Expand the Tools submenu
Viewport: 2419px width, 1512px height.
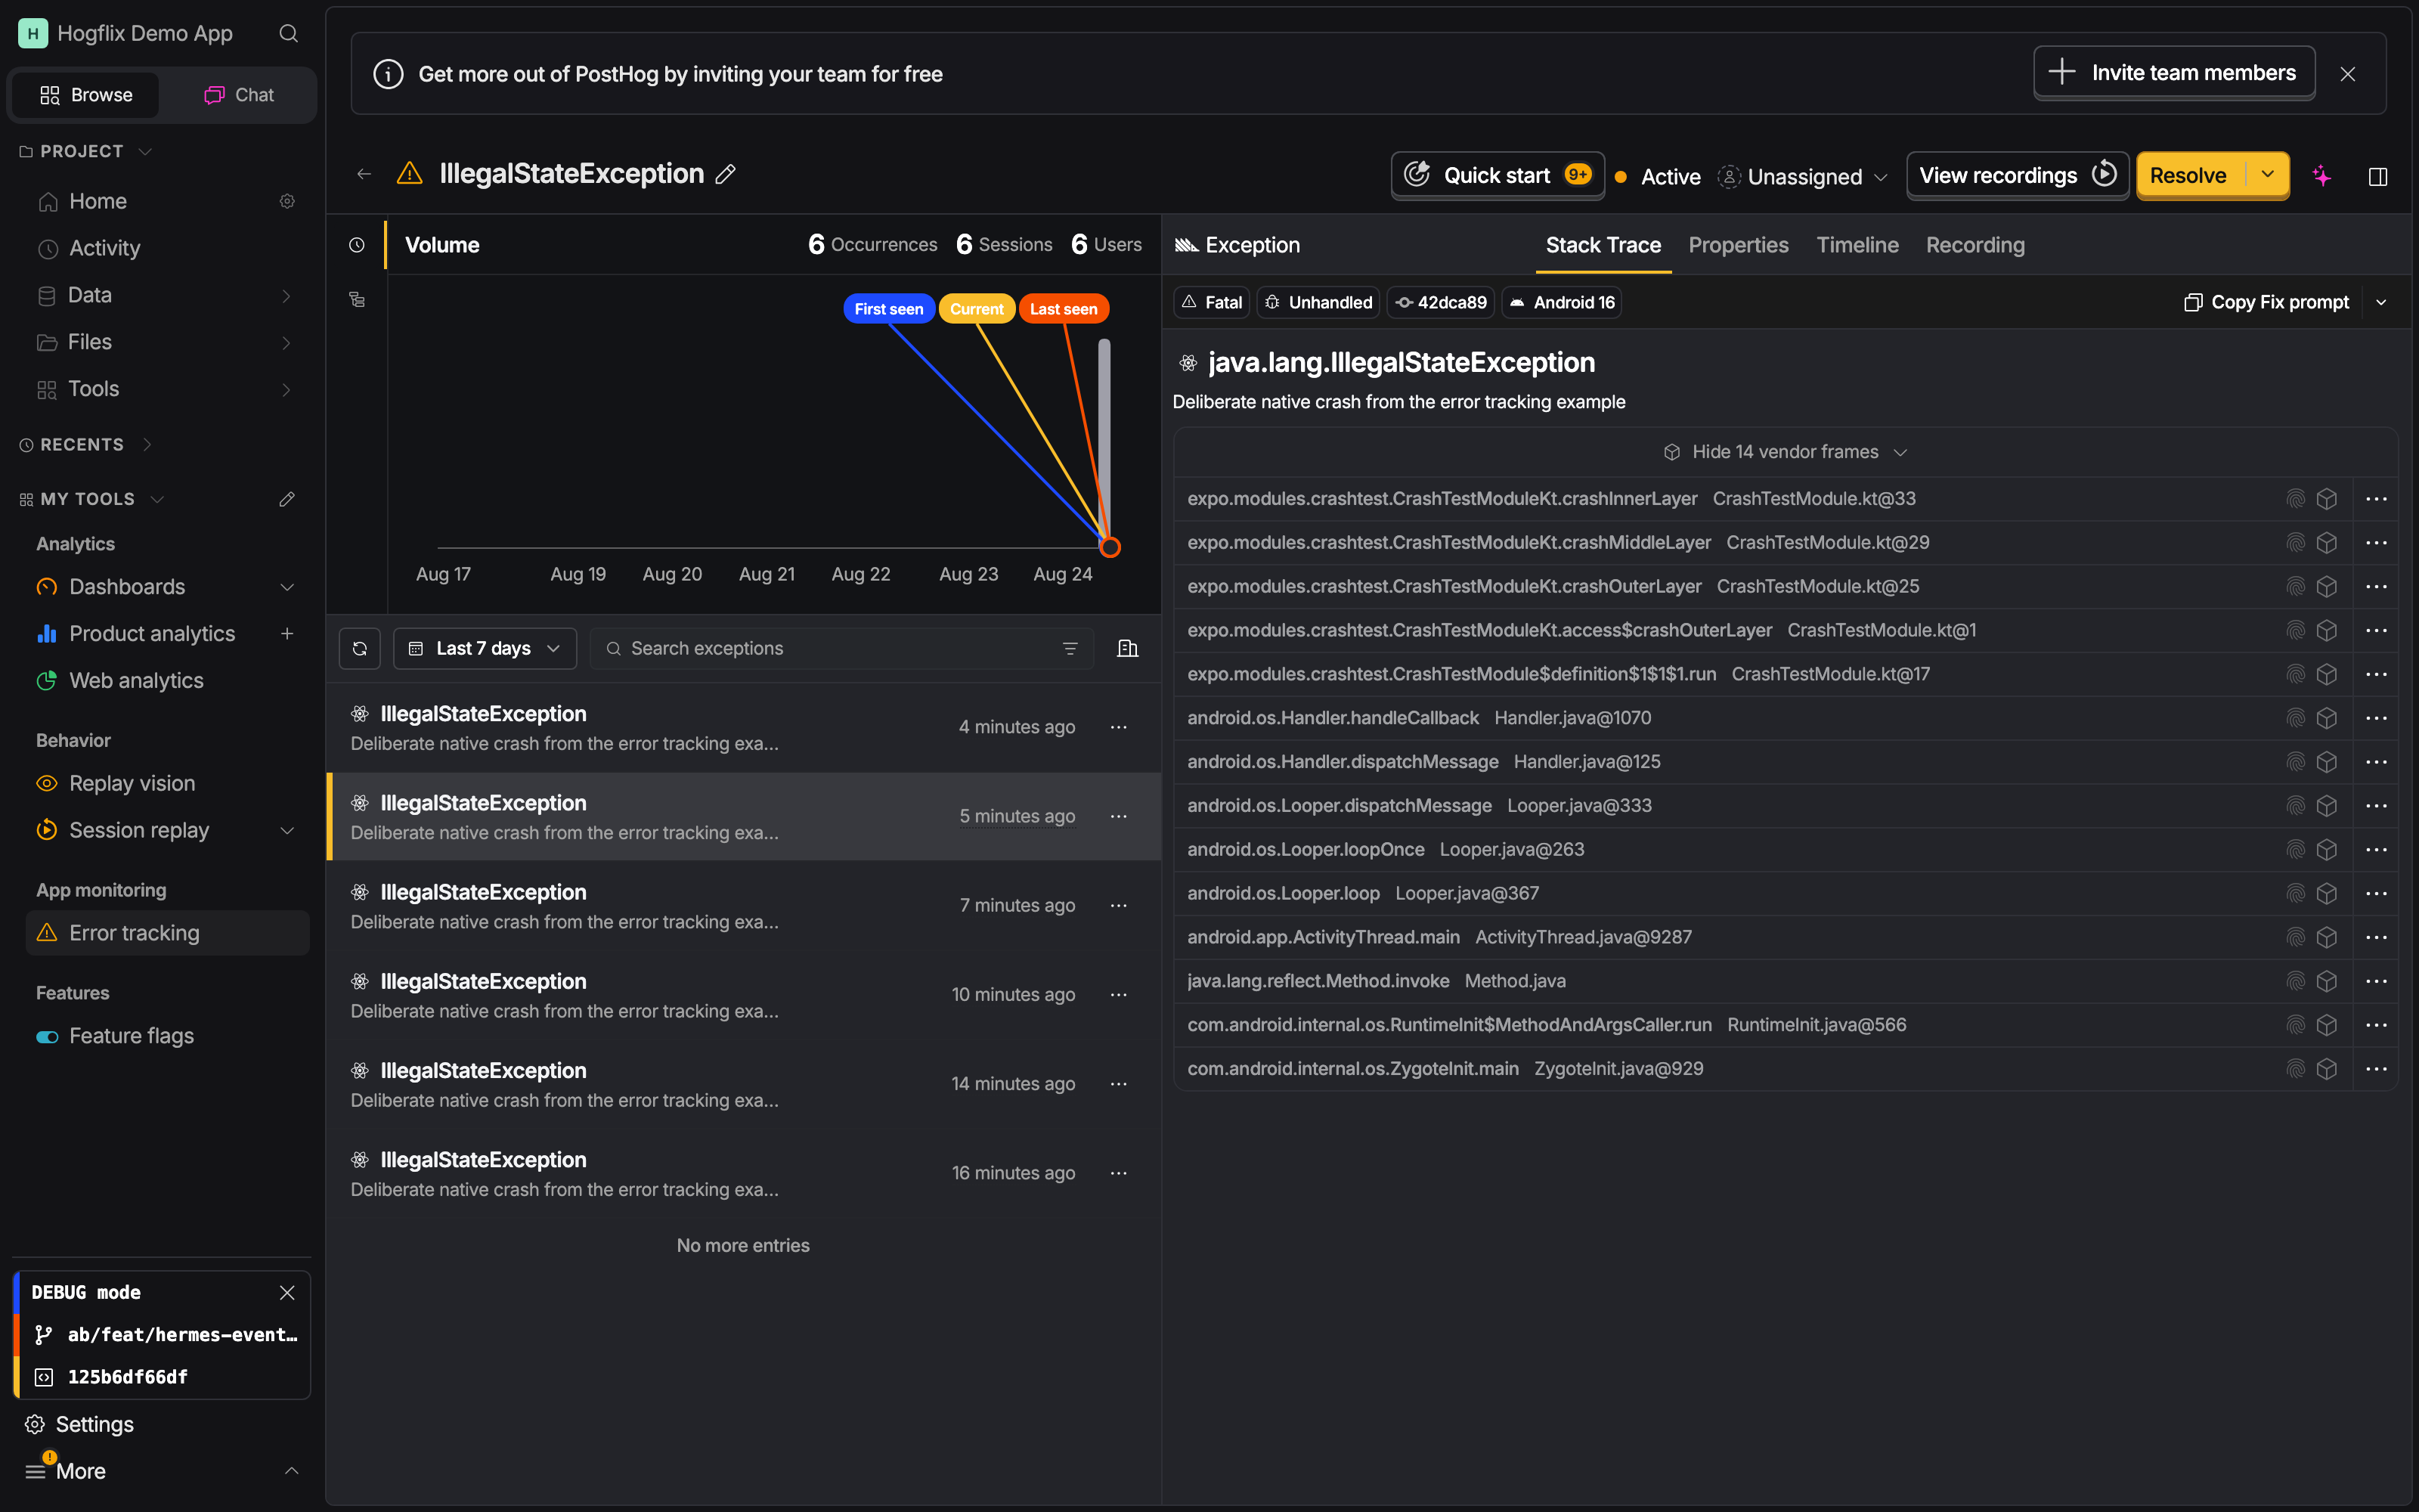287,389
